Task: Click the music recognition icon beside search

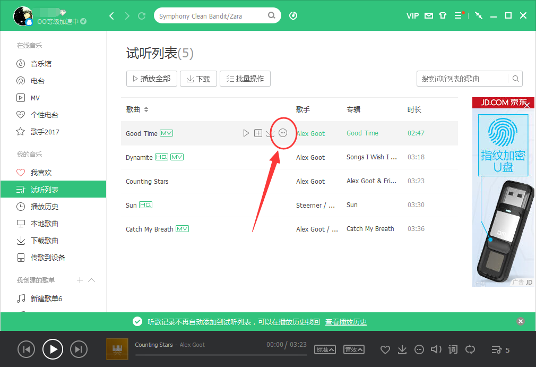Action: [x=293, y=15]
